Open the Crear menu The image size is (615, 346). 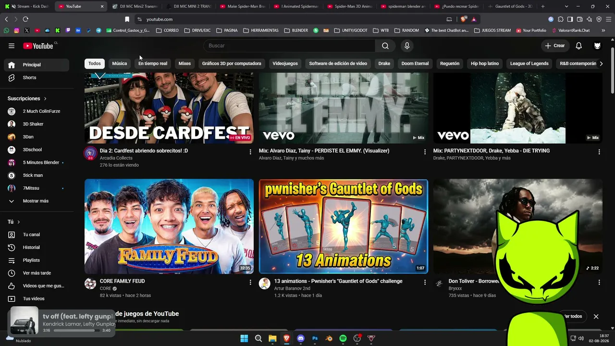(555, 46)
